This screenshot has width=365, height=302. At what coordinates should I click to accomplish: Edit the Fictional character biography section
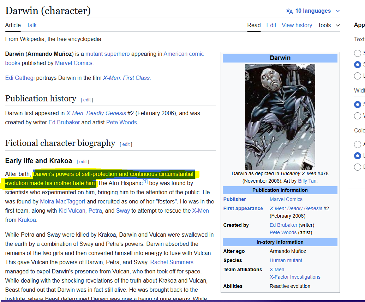(126, 144)
